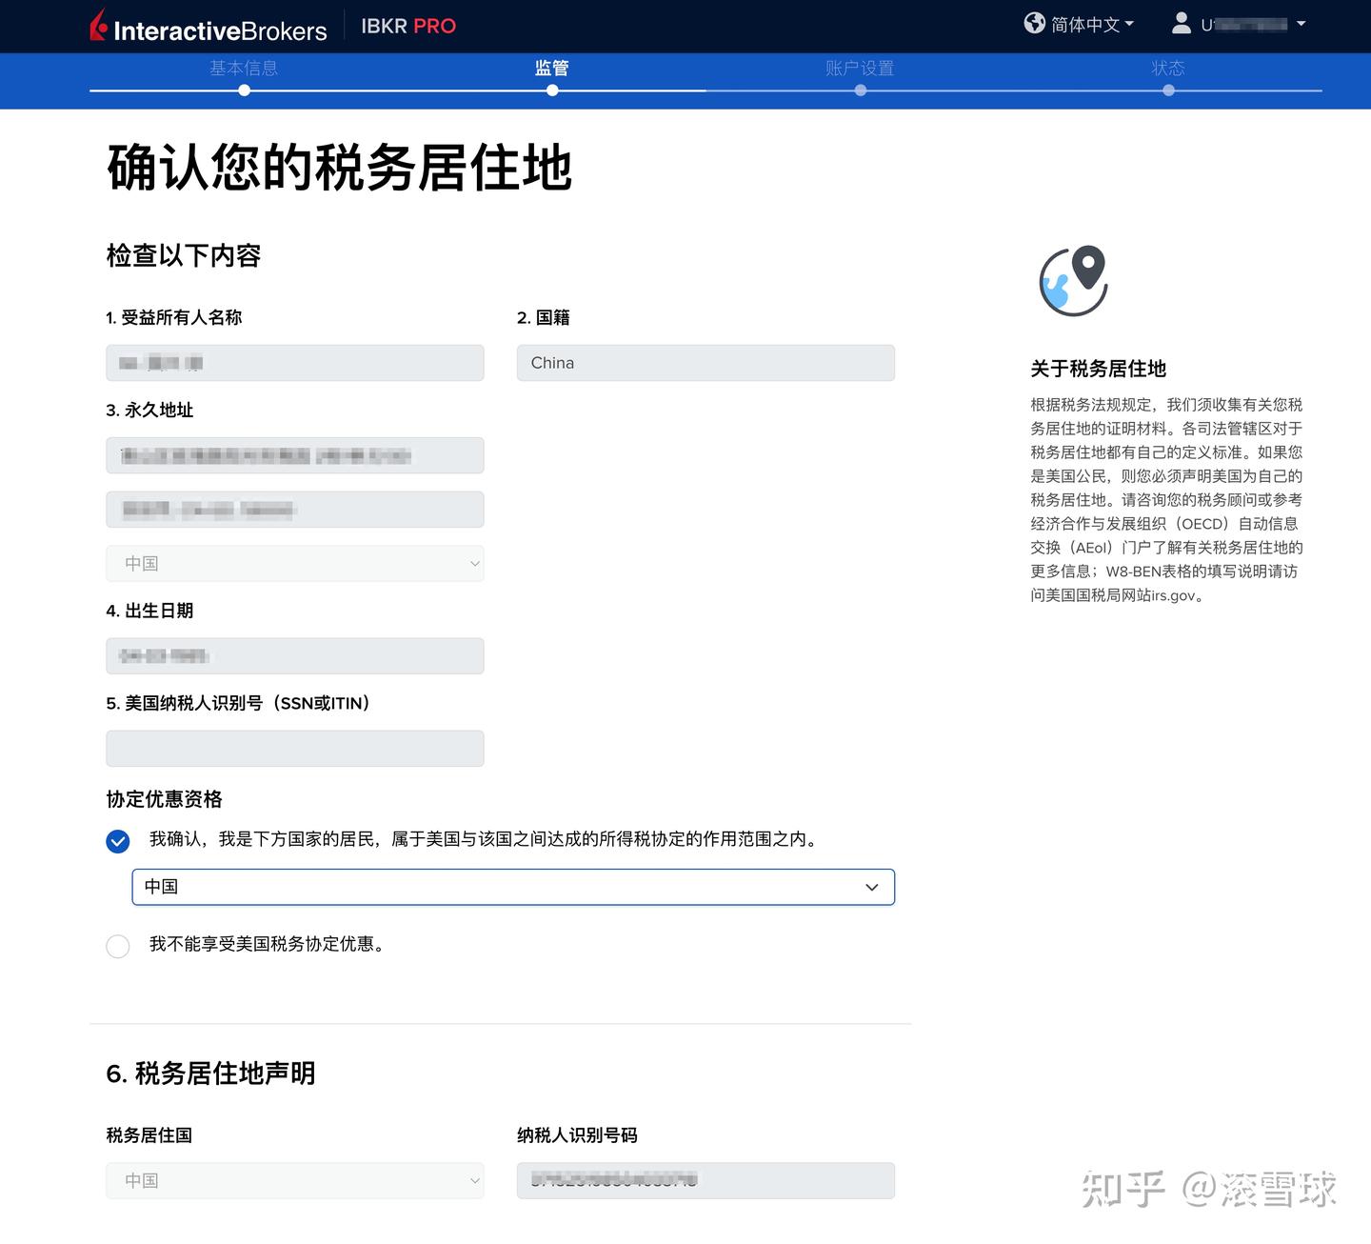This screenshot has height=1244, width=1371.
Task: Click the tax residency location pin illustration
Action: pos(1072,281)
